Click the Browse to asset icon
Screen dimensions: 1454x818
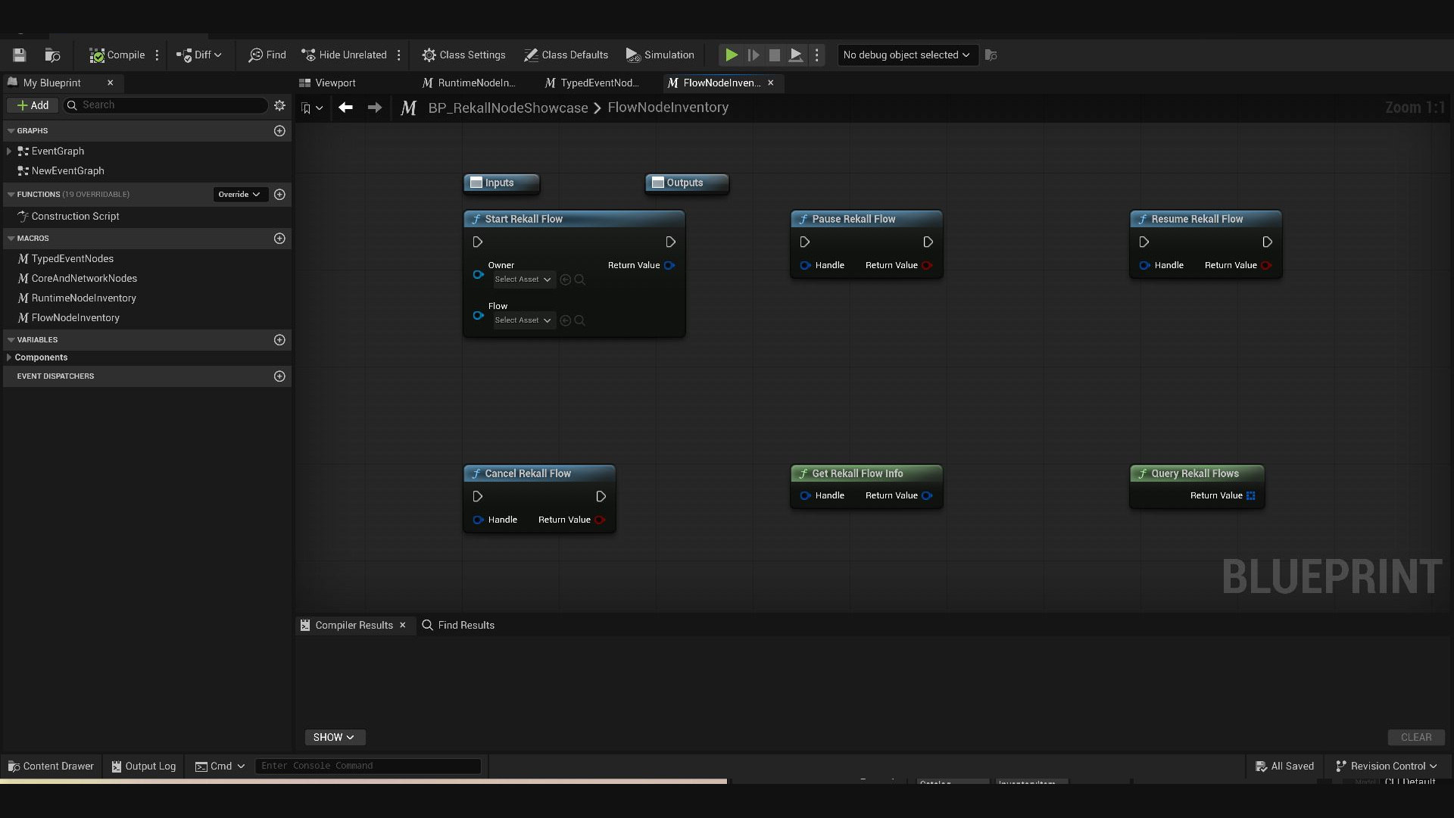(52, 55)
